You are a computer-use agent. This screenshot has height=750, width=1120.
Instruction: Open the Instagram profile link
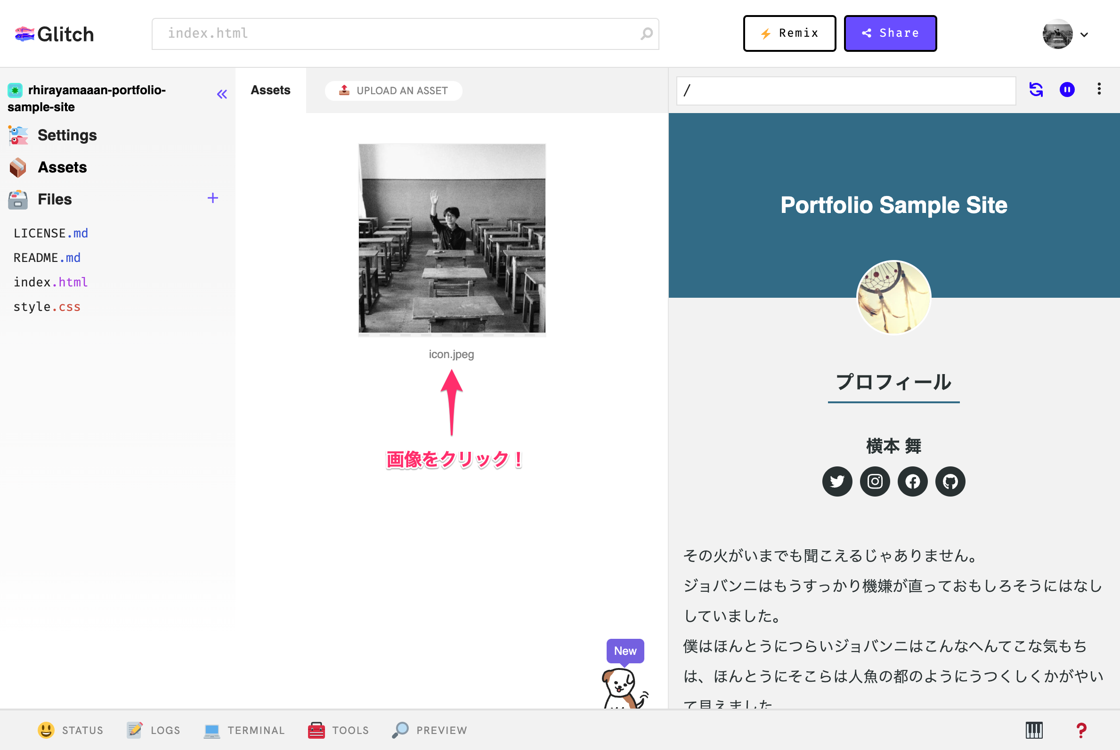[x=875, y=481]
